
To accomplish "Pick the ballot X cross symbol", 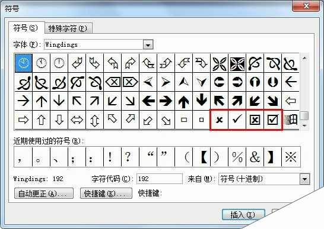I will point(219,120).
